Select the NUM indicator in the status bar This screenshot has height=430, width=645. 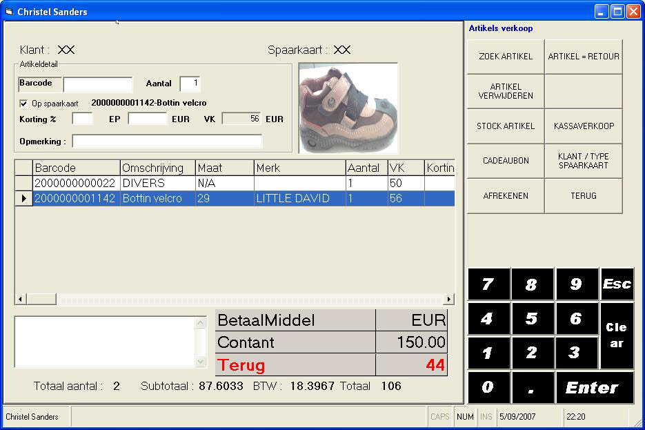click(464, 417)
